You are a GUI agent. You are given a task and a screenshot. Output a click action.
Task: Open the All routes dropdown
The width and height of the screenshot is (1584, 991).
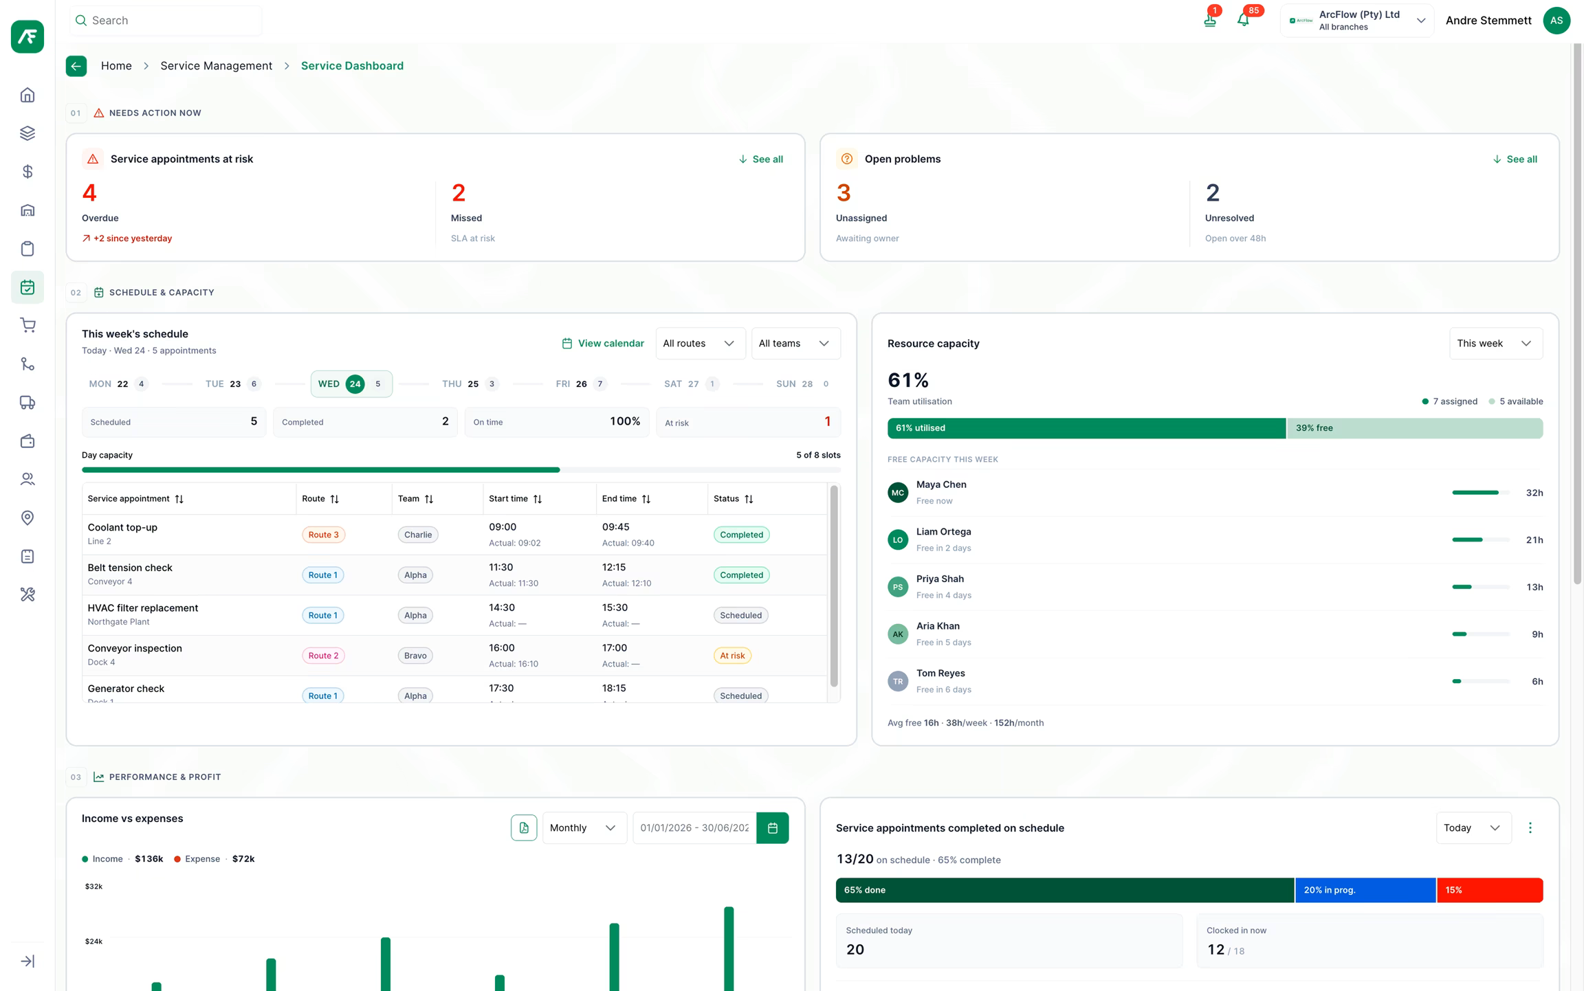click(700, 344)
